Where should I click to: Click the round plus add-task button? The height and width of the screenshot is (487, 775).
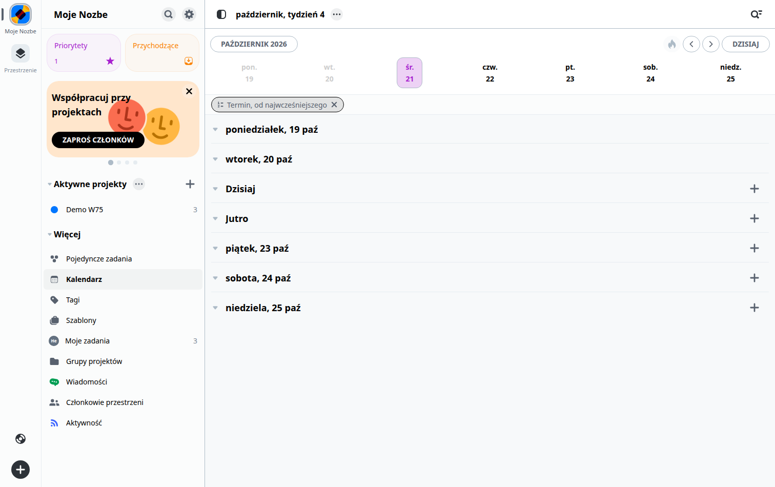[21, 470]
